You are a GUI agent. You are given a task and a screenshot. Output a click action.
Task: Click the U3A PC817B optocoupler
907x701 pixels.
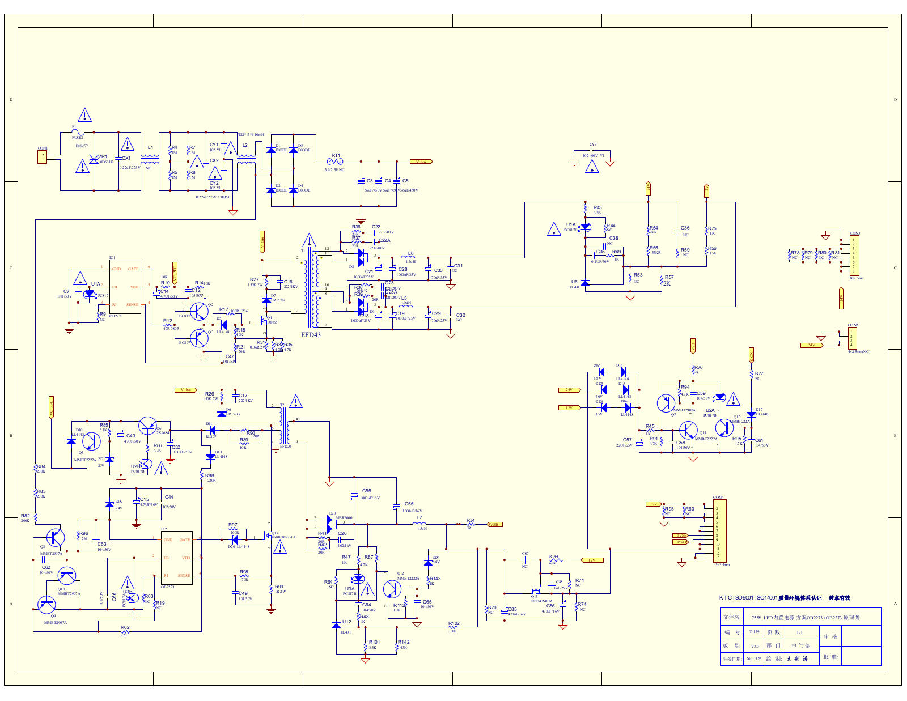point(358,579)
